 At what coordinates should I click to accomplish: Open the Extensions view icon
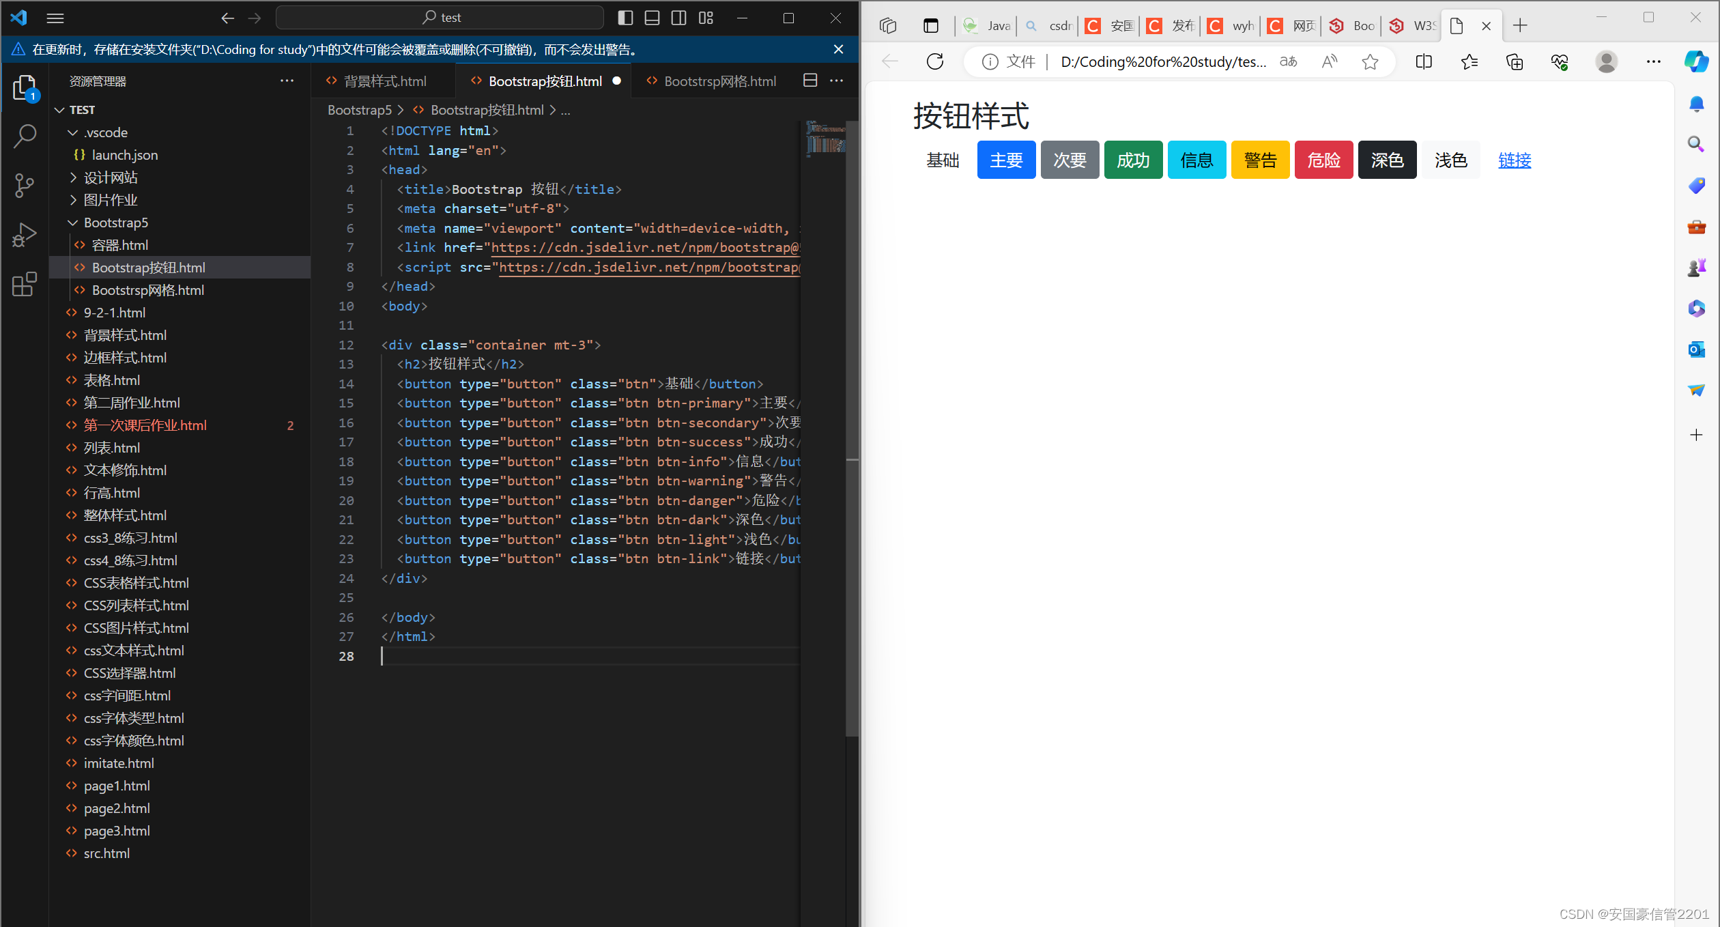point(25,284)
